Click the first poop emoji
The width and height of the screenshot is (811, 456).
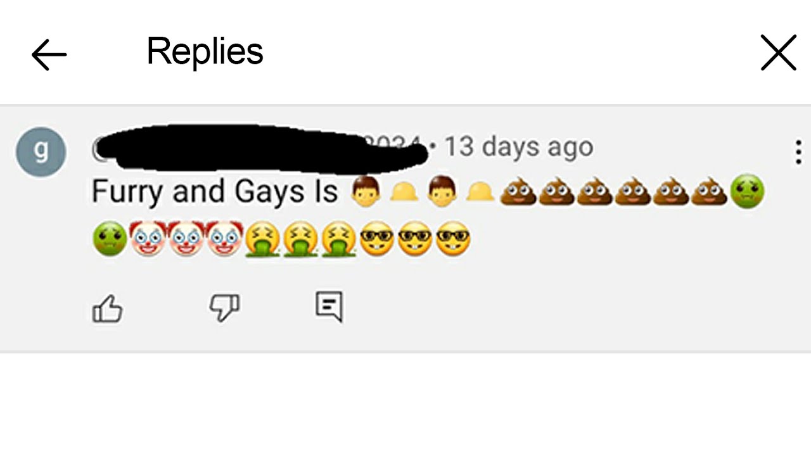tap(518, 191)
